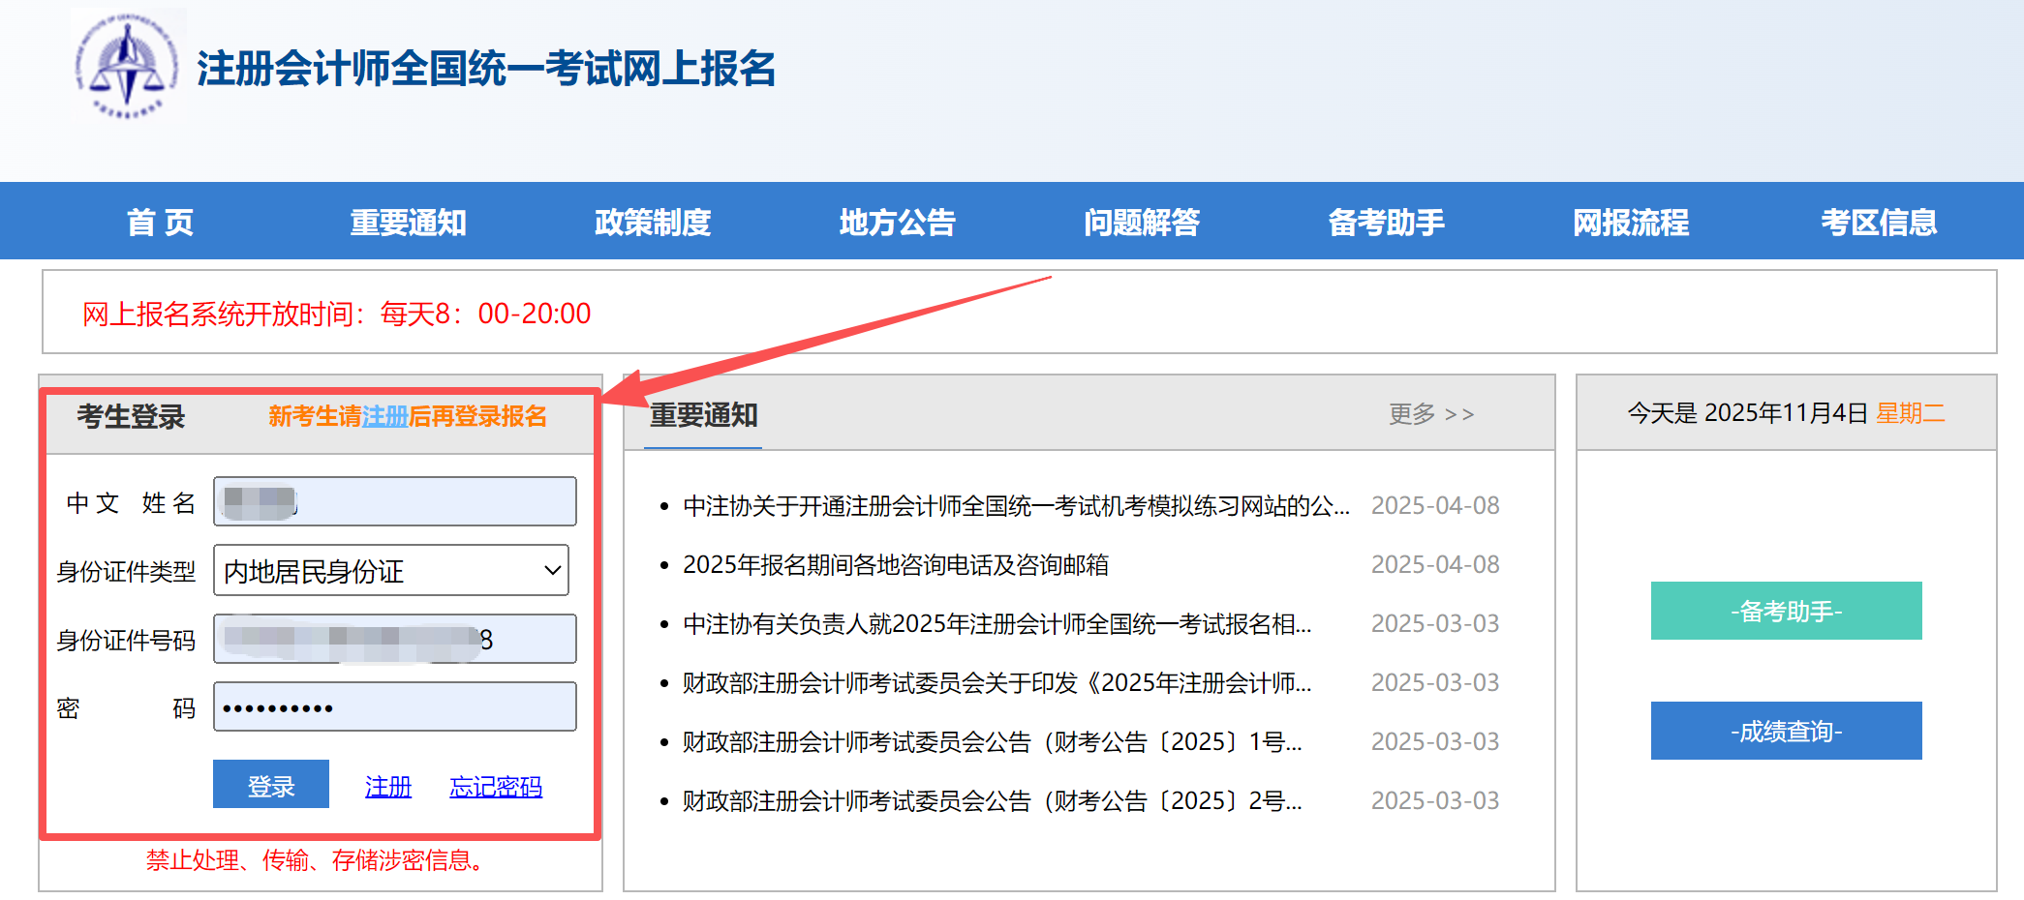Visit 考区信息 navigation item
Viewport: 2024px width, 900px height.
tap(1878, 223)
